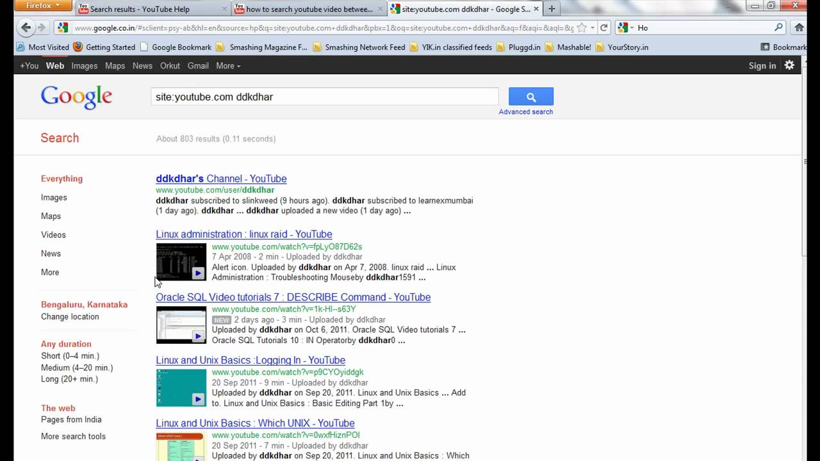Open Linux administration : linux raid result
Image resolution: width=820 pixels, height=461 pixels.
[244, 234]
